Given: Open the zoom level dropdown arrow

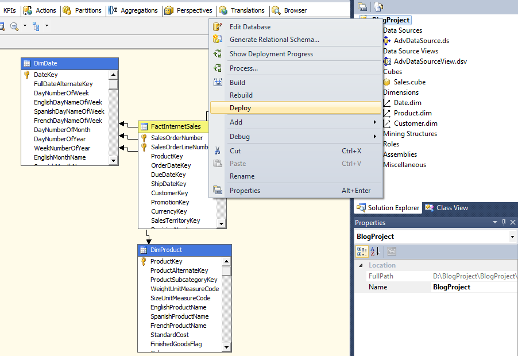Looking at the screenshot, I should [25, 25].
